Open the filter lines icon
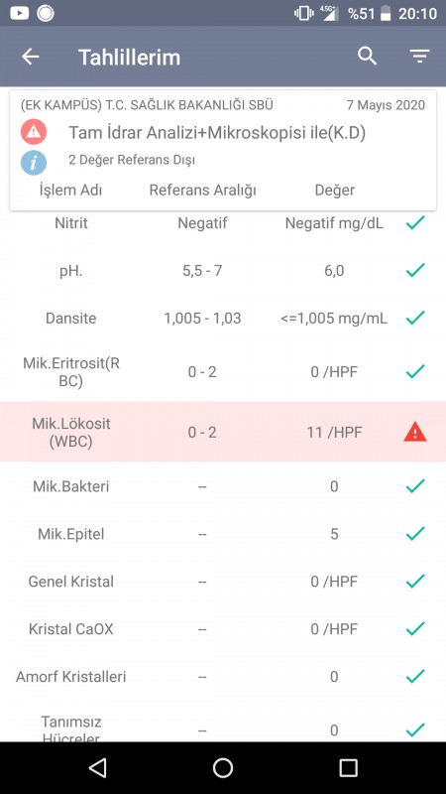The height and width of the screenshot is (794, 446). (419, 57)
